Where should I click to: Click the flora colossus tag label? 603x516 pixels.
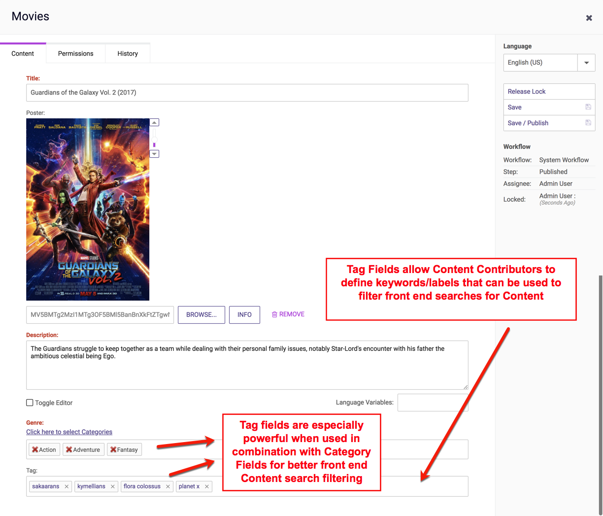(142, 486)
